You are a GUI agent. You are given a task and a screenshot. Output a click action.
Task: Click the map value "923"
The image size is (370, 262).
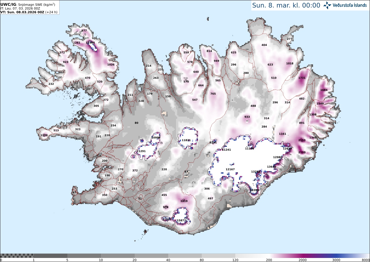(66, 62)
